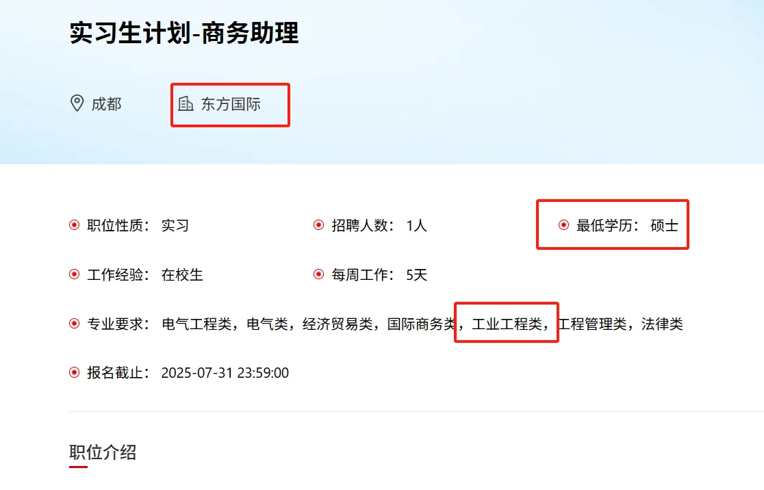Click the red bullet before 专业要求

coord(74,324)
